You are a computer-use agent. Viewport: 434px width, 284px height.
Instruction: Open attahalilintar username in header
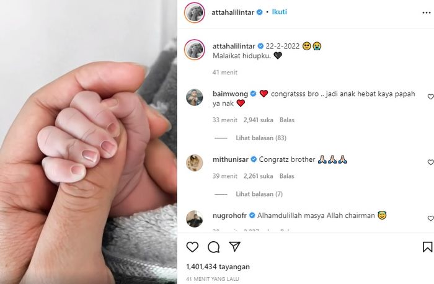tap(232, 12)
